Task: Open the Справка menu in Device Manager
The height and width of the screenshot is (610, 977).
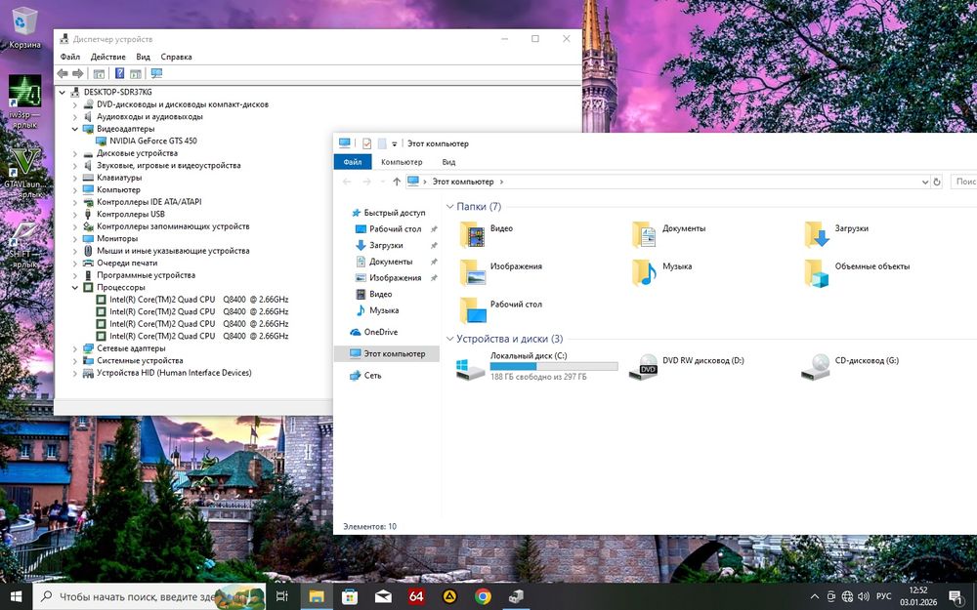Action: [176, 57]
